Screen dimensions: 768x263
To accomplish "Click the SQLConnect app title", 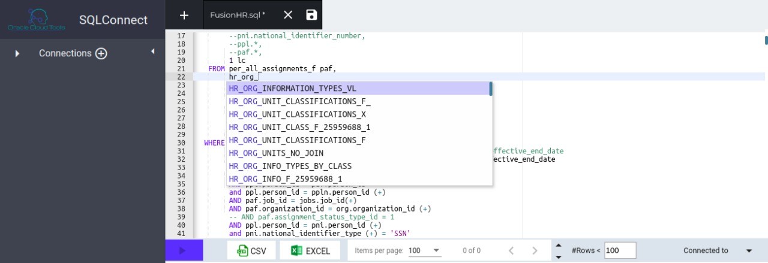I will click(113, 20).
